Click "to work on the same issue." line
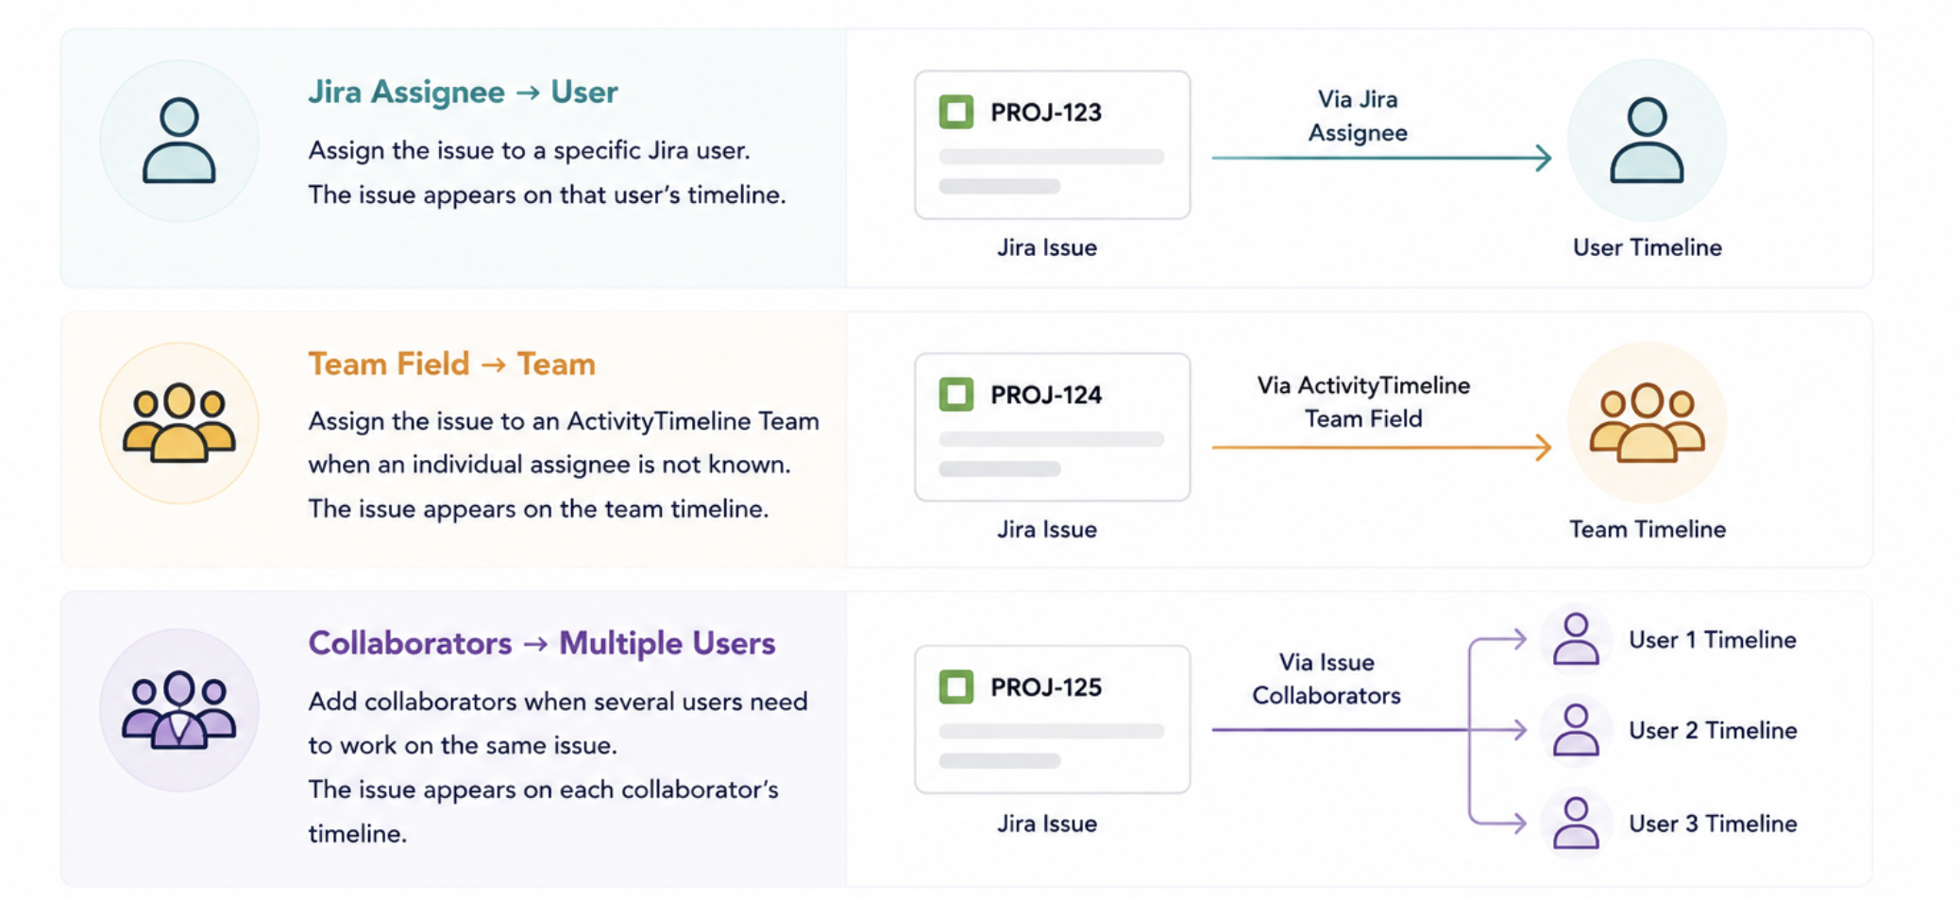Viewport: 1960px width, 899px height. click(463, 745)
